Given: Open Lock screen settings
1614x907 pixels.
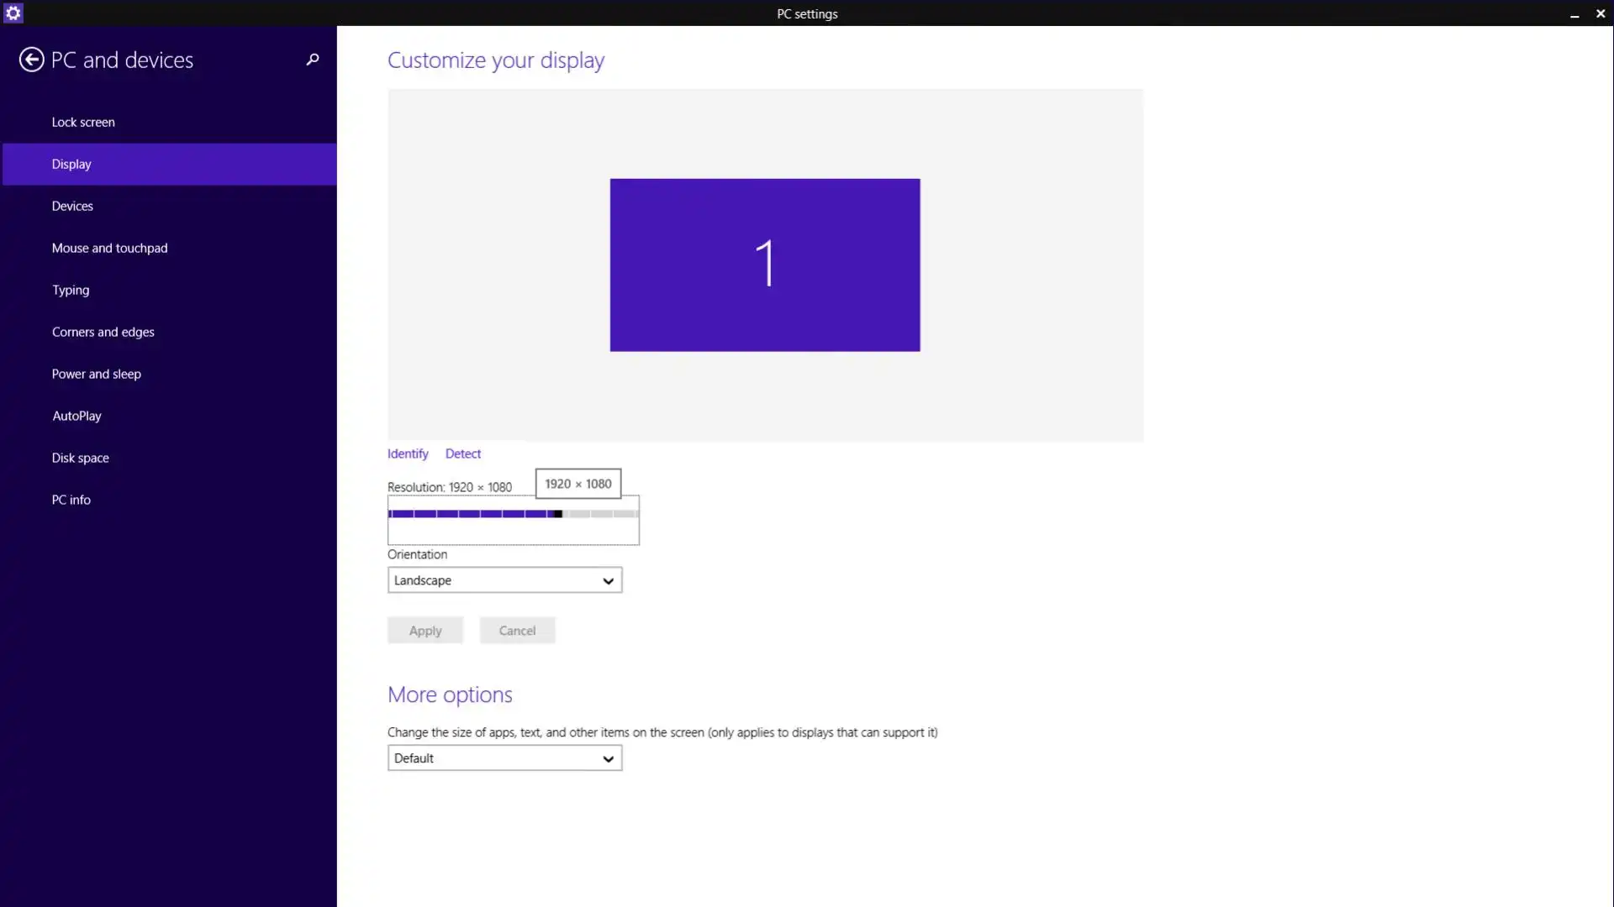Looking at the screenshot, I should pyautogui.click(x=83, y=122).
